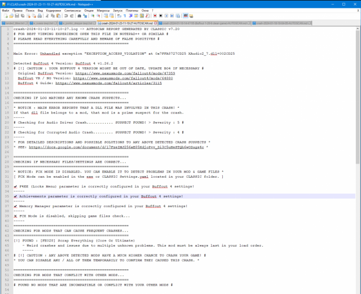Zoom in with the magnifier plus icon
Screen dimensions: 361x294
click(x=93, y=16)
